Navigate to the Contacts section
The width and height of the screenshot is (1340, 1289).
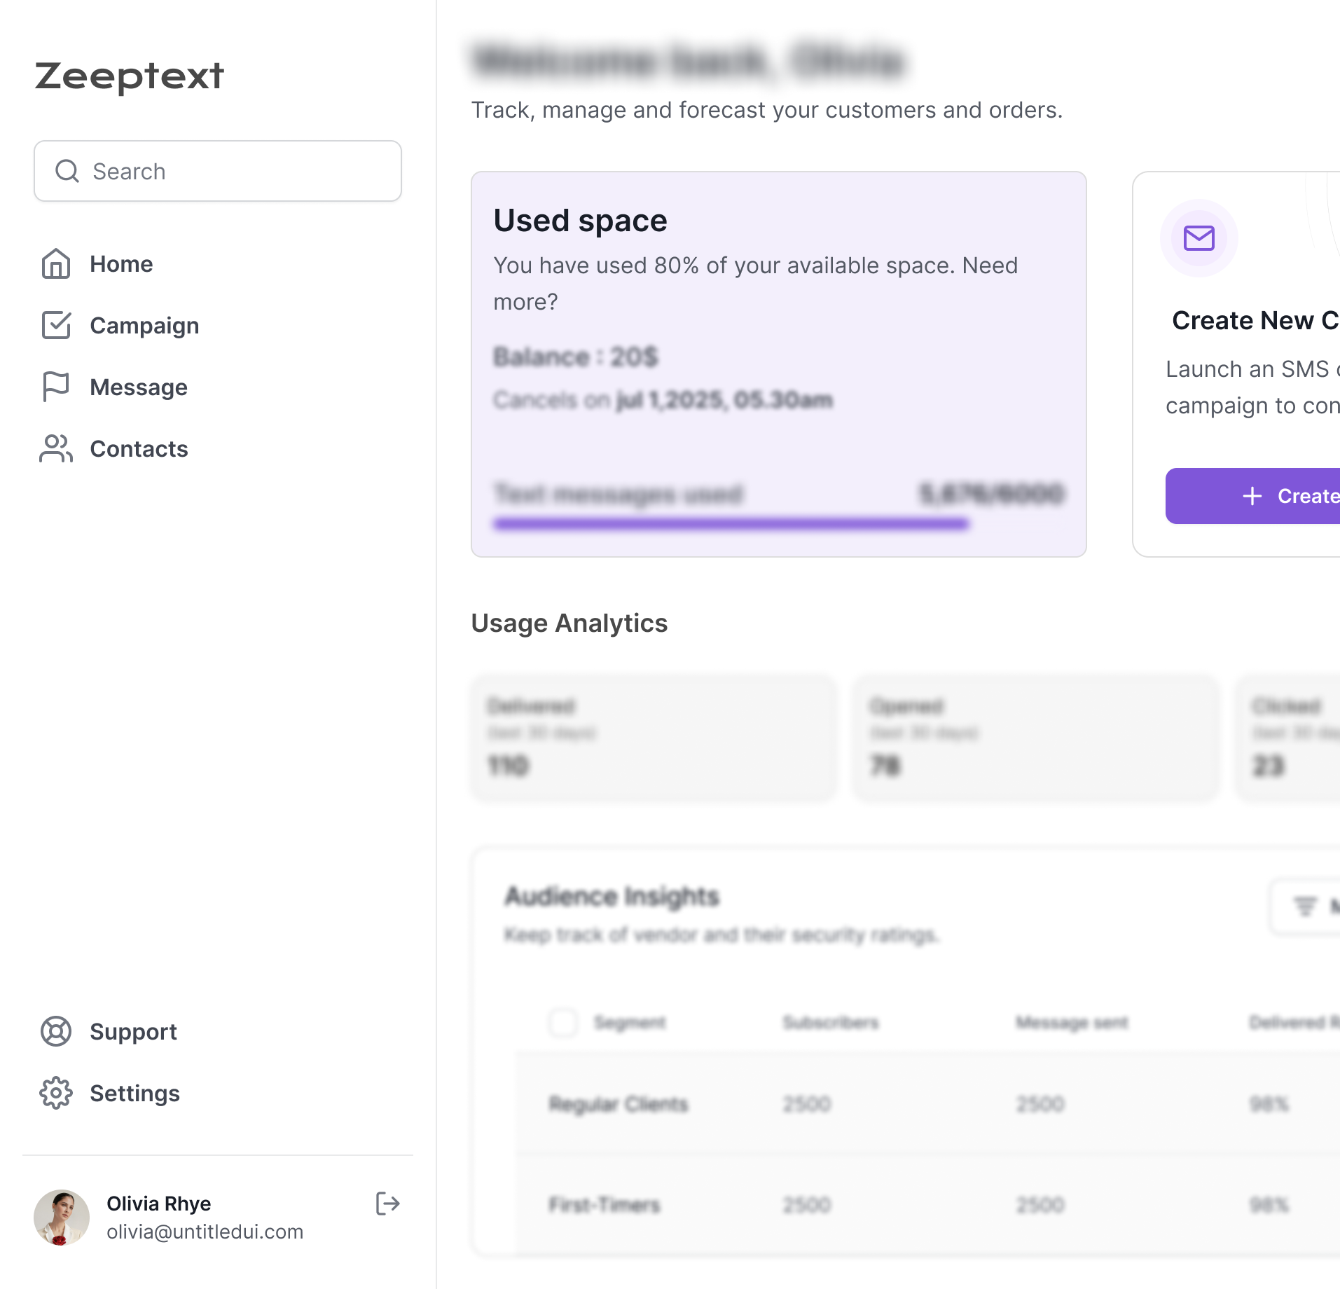pyautogui.click(x=139, y=448)
